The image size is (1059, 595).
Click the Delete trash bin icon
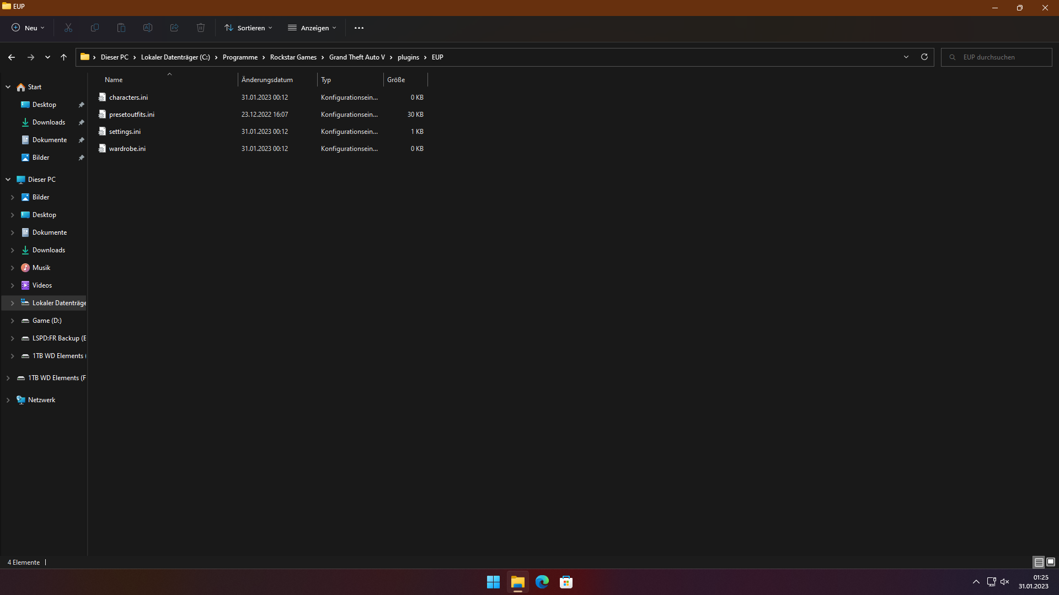click(x=201, y=28)
